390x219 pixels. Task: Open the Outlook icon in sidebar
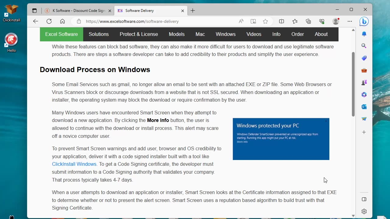(364, 107)
